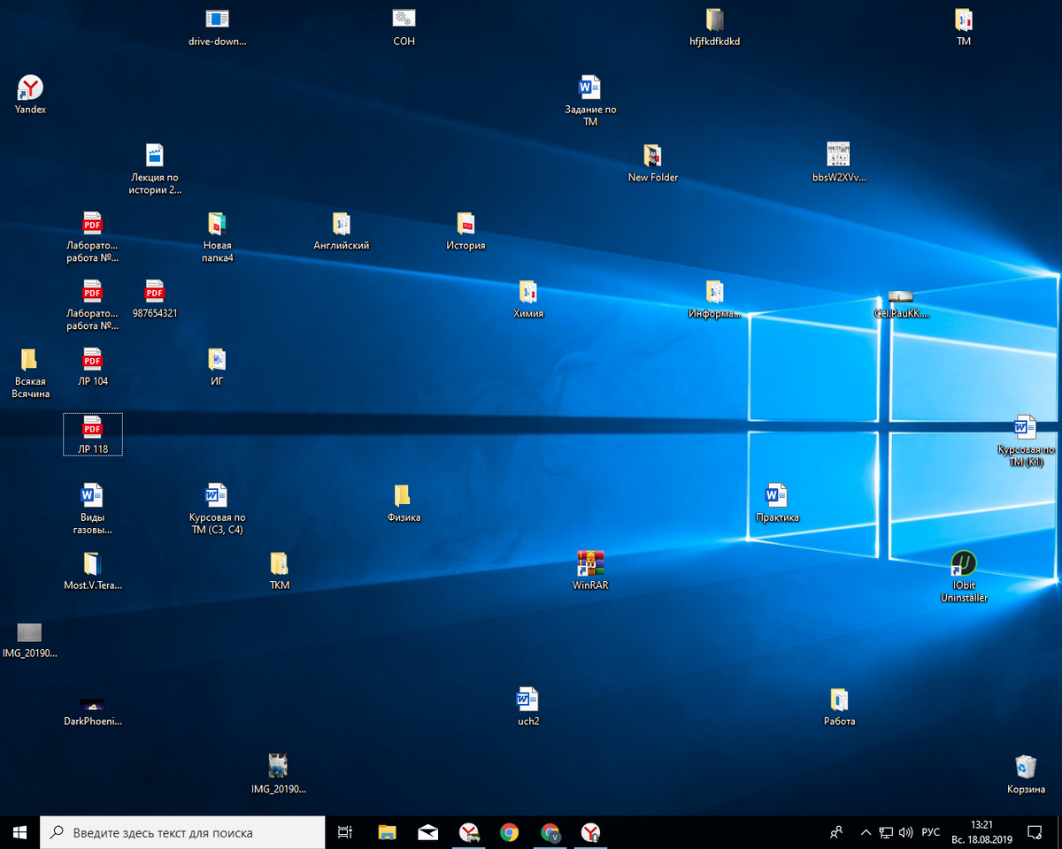Open Task View in the taskbar
Image resolution: width=1062 pixels, height=849 pixels.
pyautogui.click(x=345, y=832)
